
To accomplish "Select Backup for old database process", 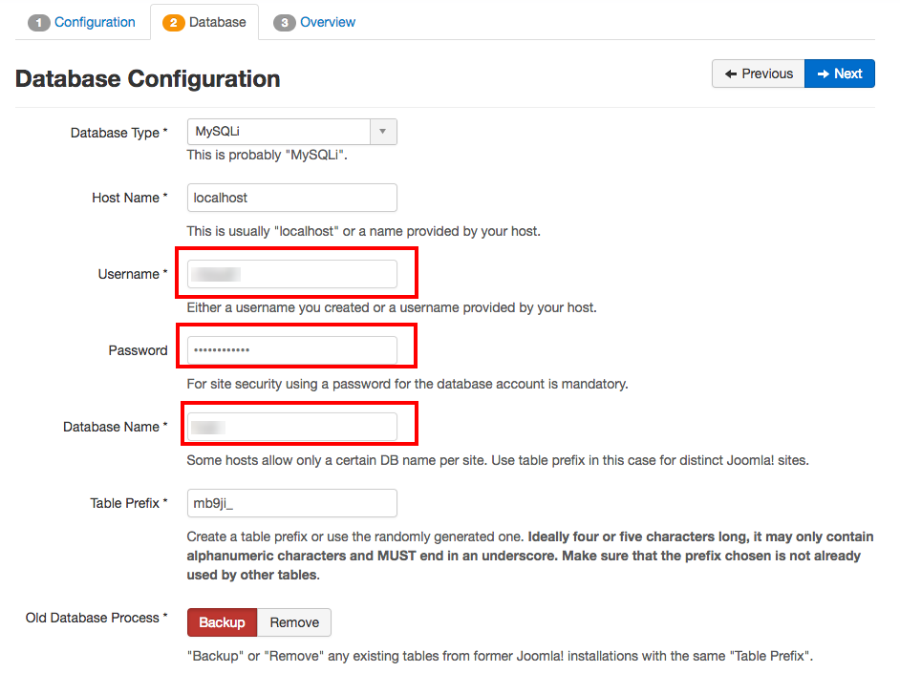I will [x=222, y=622].
